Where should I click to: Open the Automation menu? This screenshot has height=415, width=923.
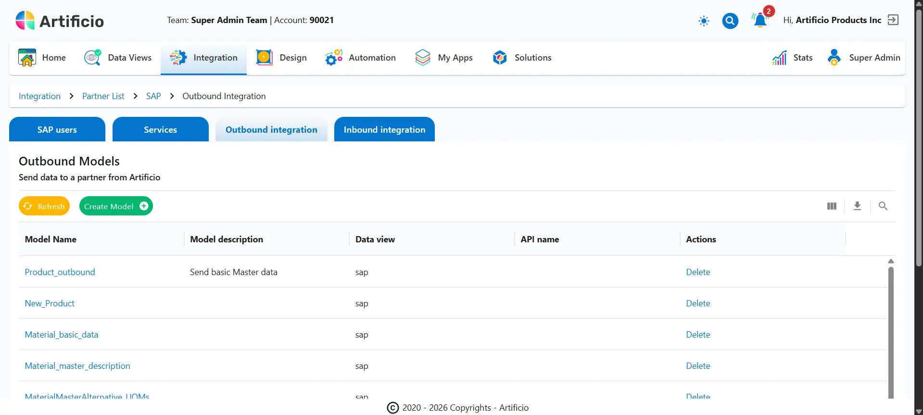click(360, 58)
